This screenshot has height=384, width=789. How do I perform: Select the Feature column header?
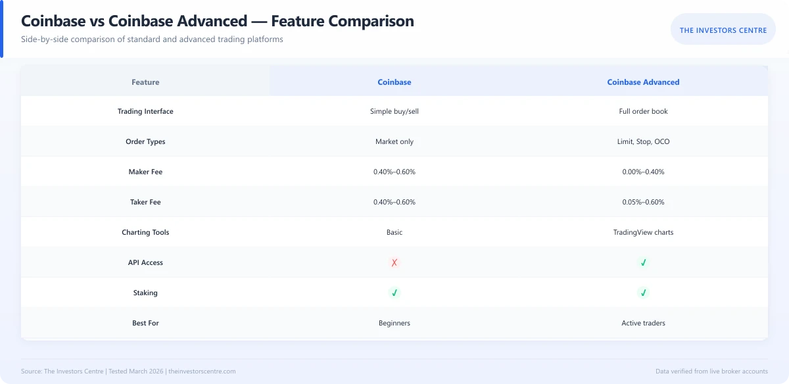pyautogui.click(x=145, y=82)
